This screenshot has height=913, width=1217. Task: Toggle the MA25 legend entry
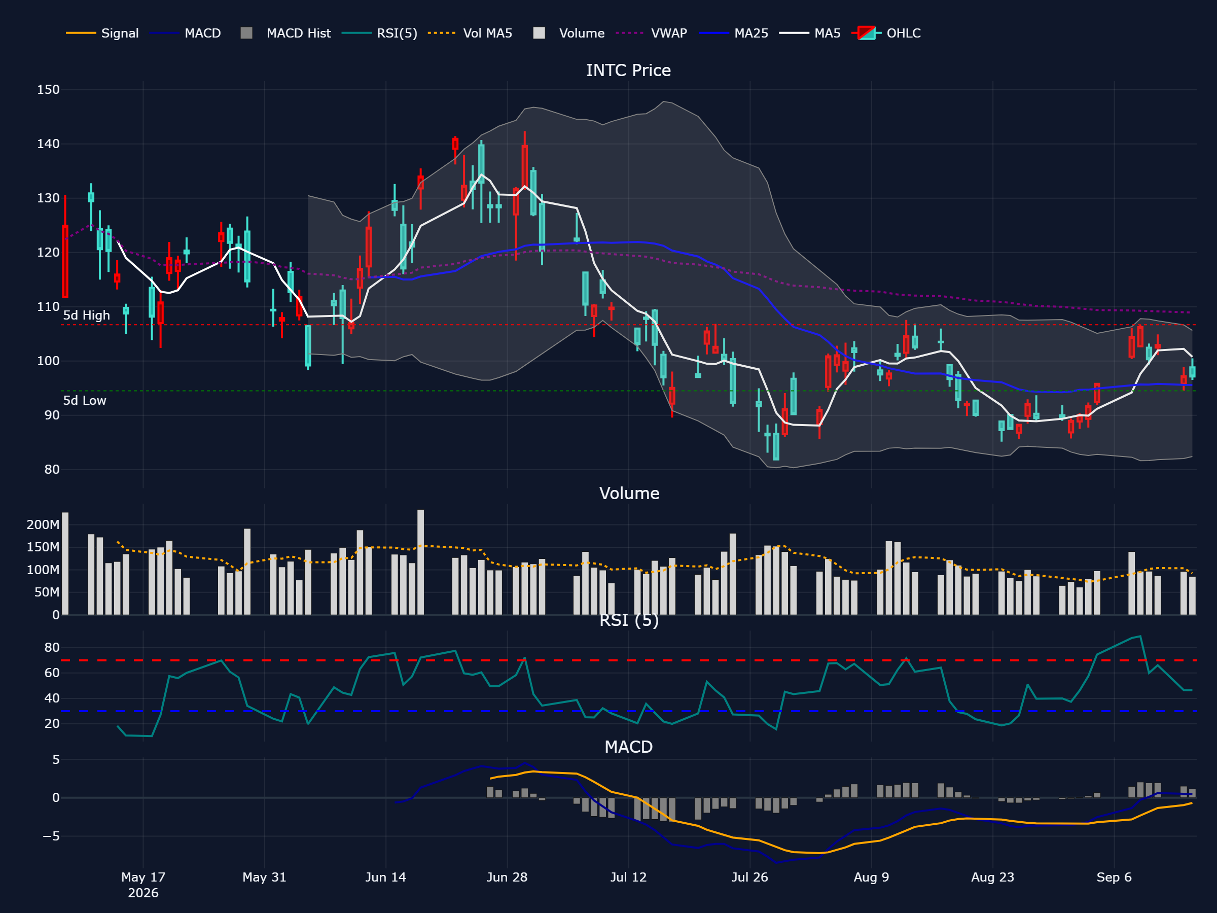pos(734,33)
